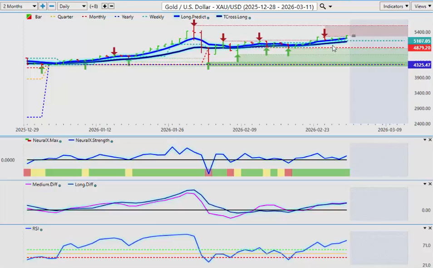The image size is (433, 268).
Task: Open the Indicators menu
Action: (x=395, y=6)
